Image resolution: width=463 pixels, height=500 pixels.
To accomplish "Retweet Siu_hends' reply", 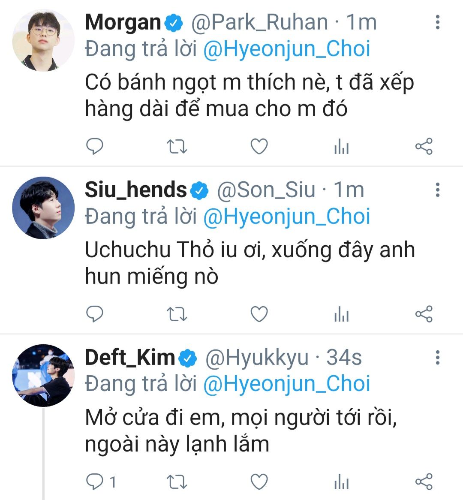I will tap(177, 314).
